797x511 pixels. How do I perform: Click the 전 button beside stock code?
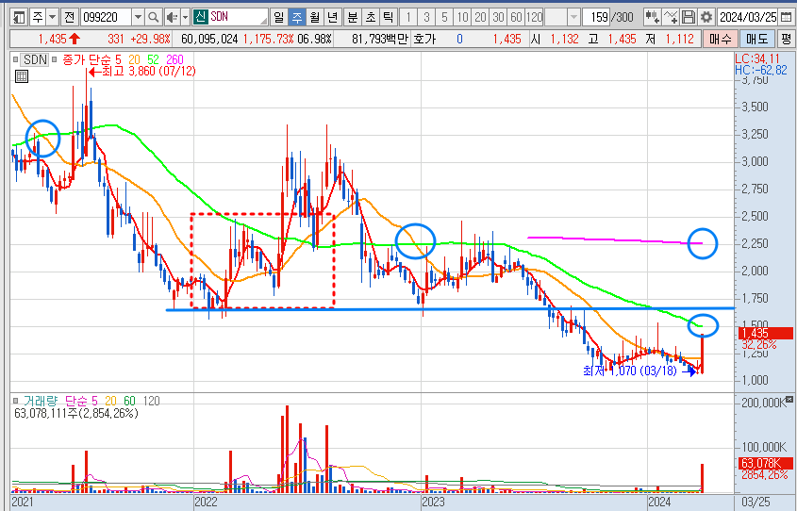point(69,17)
